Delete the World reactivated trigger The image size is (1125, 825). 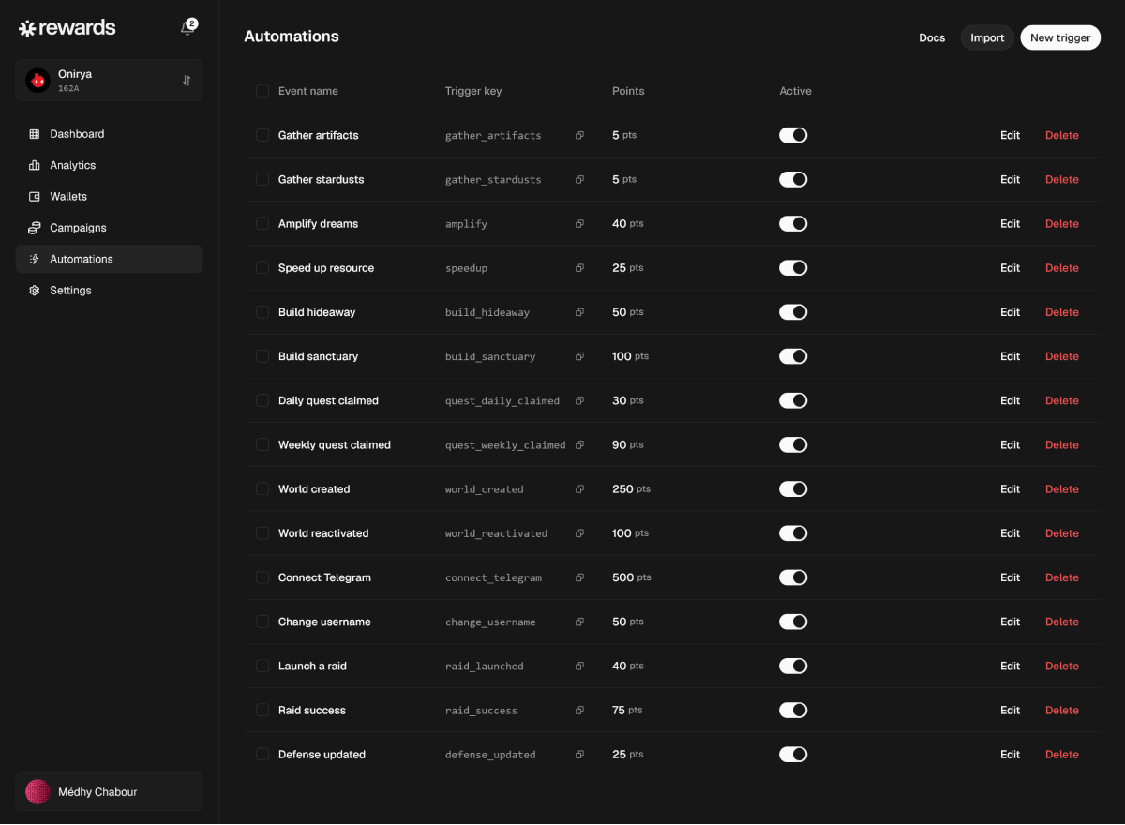(x=1062, y=533)
